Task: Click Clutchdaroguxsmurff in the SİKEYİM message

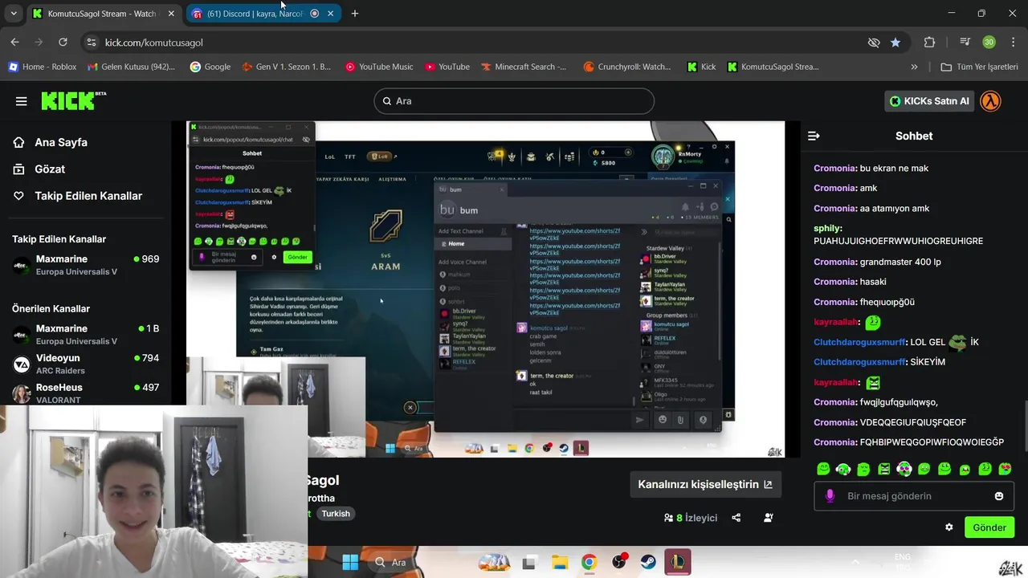Action: [859, 362]
